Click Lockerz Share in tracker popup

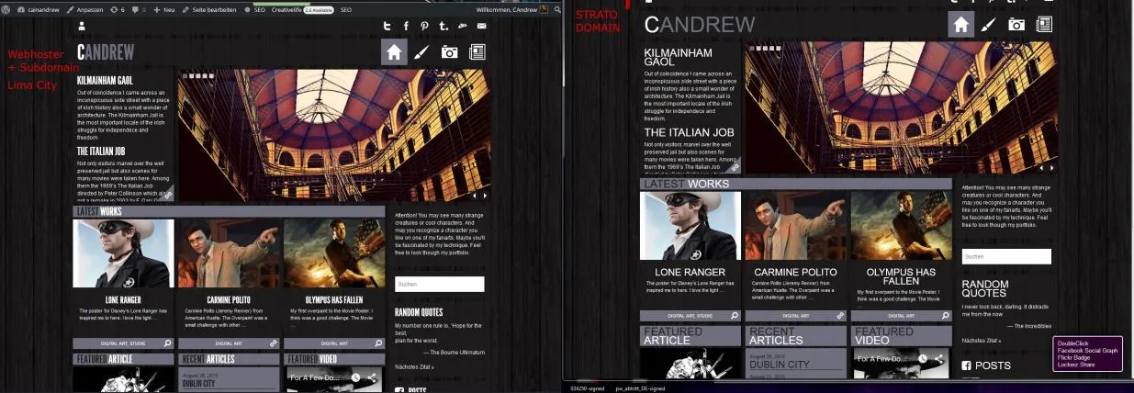click(1074, 365)
